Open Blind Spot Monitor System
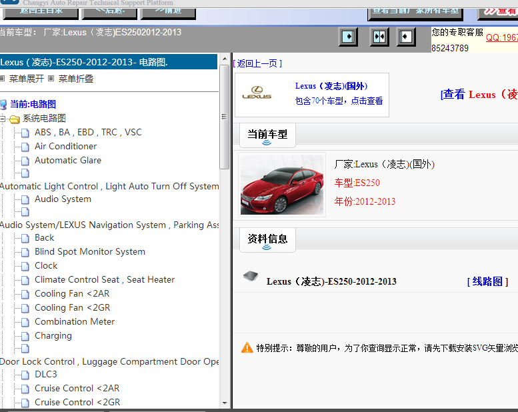The width and height of the screenshot is (518, 412). coord(90,252)
